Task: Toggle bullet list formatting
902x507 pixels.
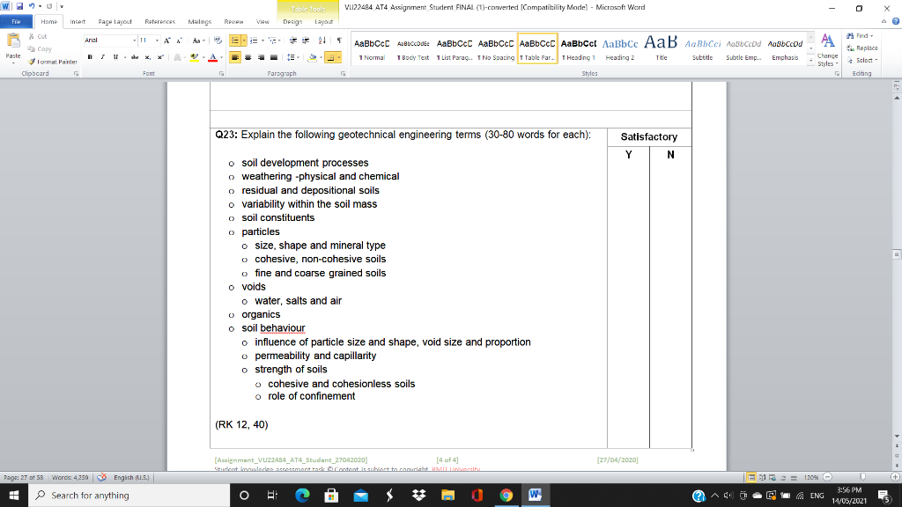Action: (x=233, y=40)
